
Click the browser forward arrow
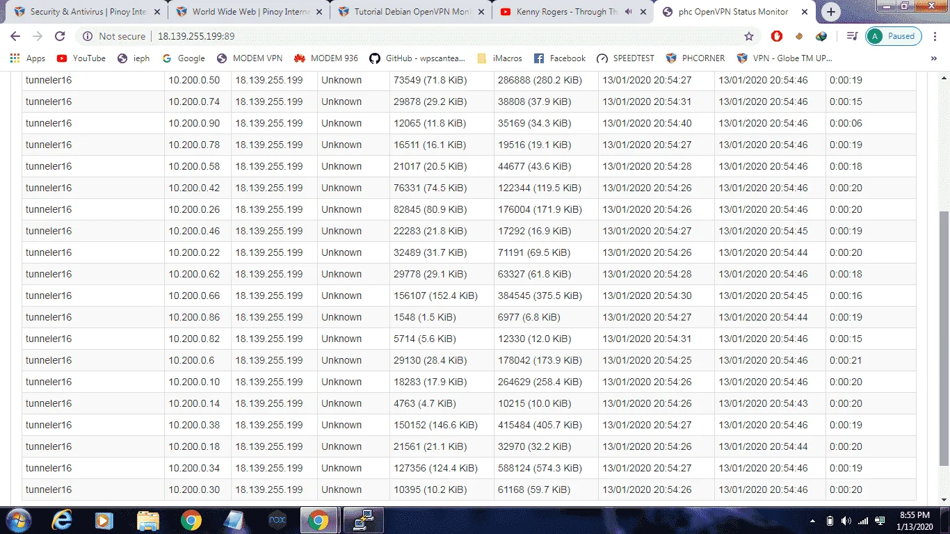(x=38, y=36)
